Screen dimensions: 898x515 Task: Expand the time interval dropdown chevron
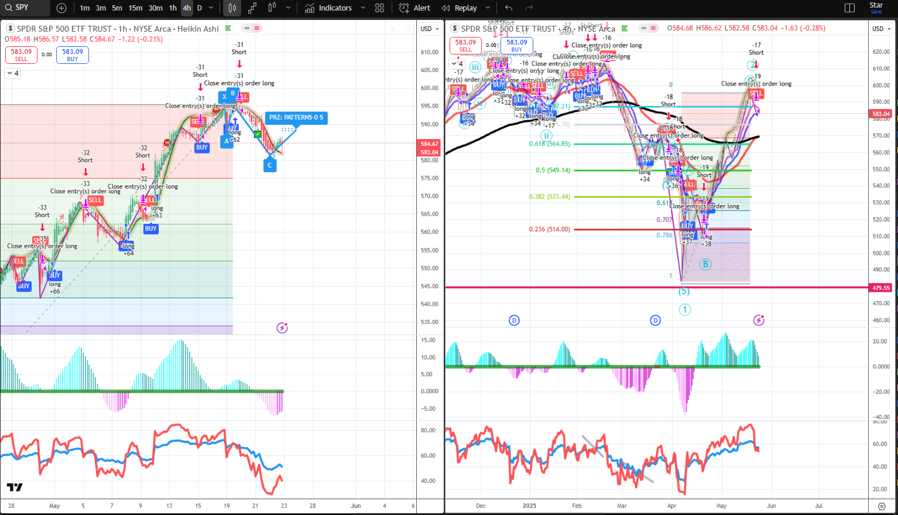[211, 8]
